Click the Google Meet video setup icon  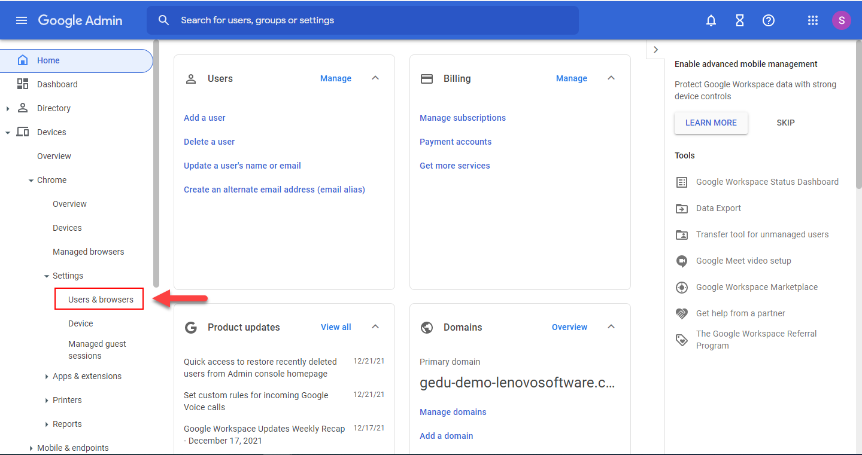682,261
